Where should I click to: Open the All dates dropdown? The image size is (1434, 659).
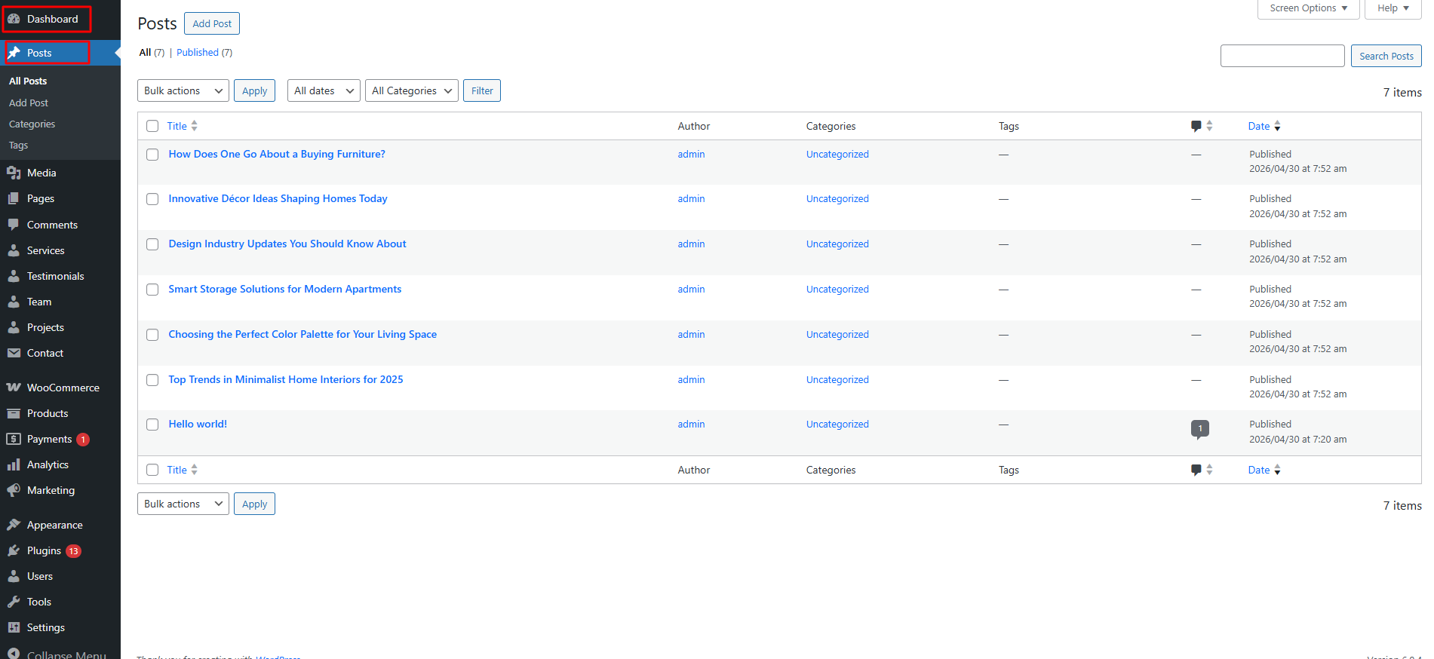click(x=324, y=90)
